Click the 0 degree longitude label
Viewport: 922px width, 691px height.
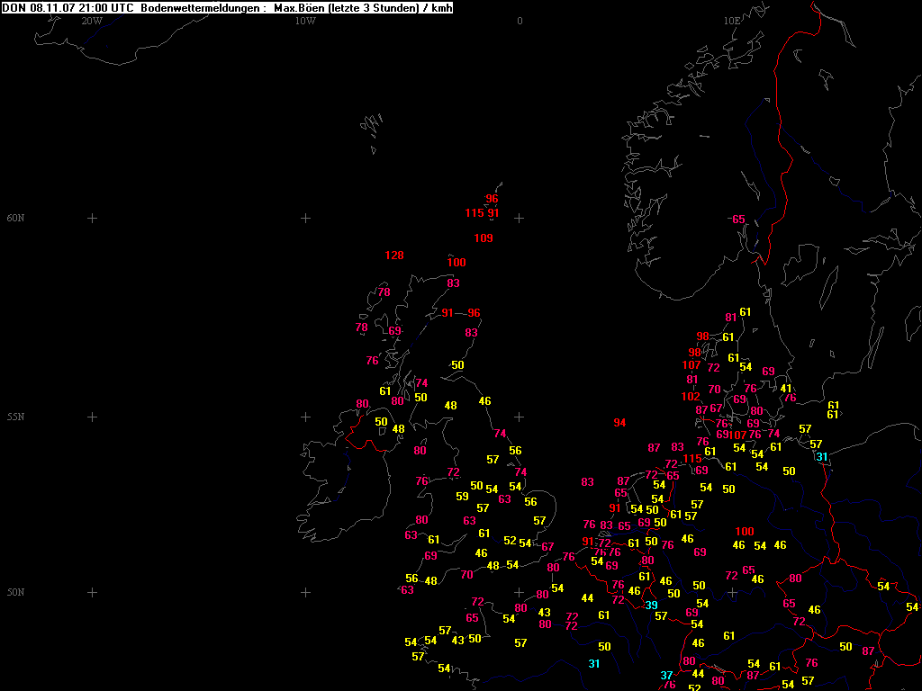[x=520, y=21]
